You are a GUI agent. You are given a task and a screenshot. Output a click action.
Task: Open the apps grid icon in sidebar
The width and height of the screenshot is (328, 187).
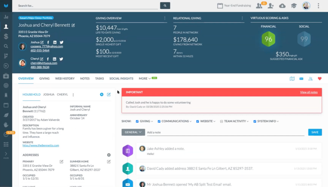(x=6, y=144)
